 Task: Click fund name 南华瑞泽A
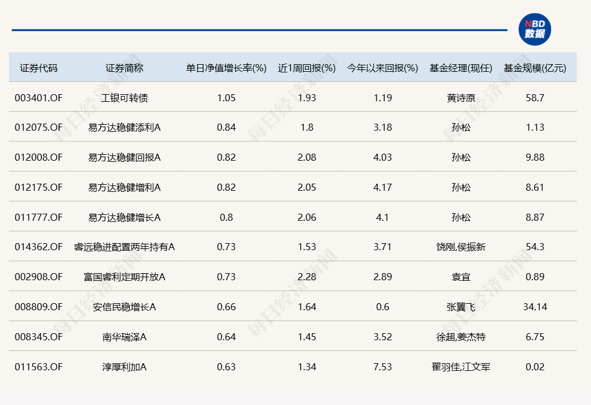pyautogui.click(x=124, y=337)
